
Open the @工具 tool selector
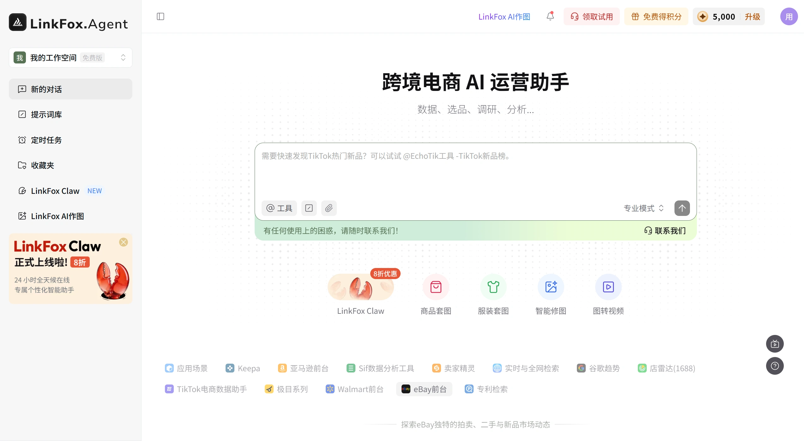(279, 208)
